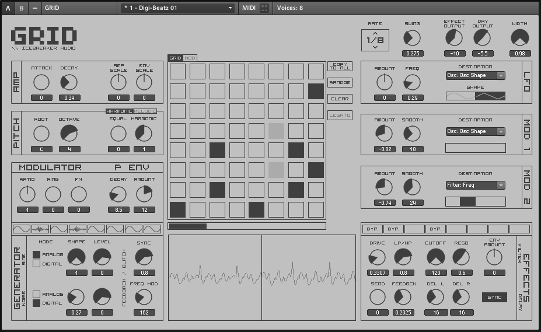Enable Analog mode for Noise generator
This screenshot has width=541, height=332.
37,294
